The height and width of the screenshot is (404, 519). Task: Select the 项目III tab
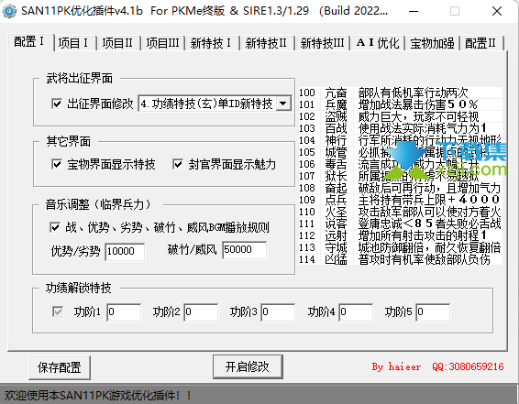(162, 43)
